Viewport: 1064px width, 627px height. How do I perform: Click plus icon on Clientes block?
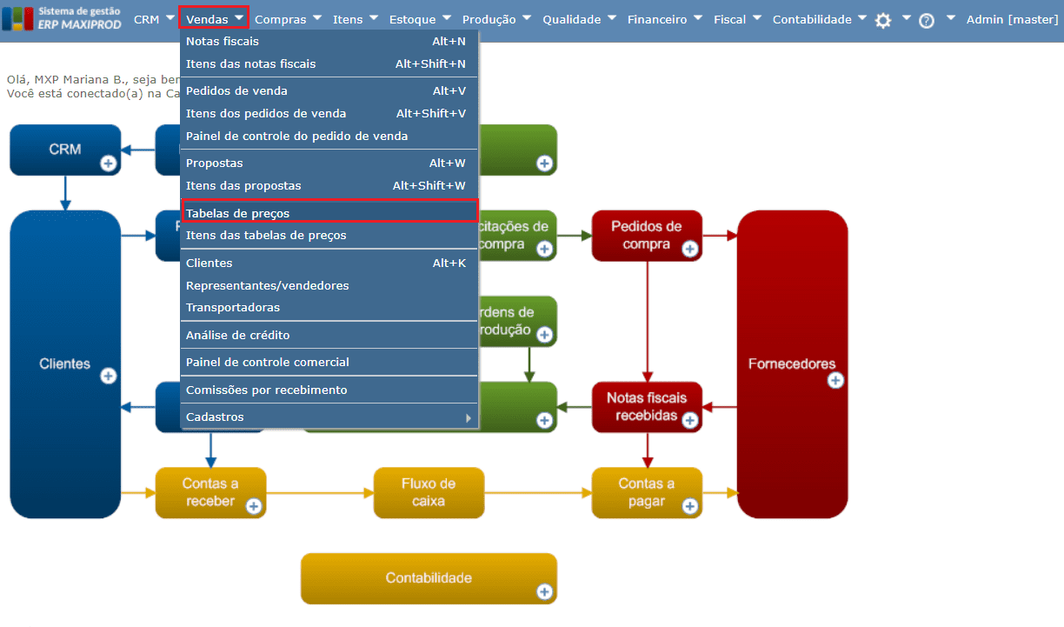coord(108,376)
